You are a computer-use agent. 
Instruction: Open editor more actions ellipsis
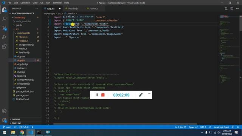237,9
